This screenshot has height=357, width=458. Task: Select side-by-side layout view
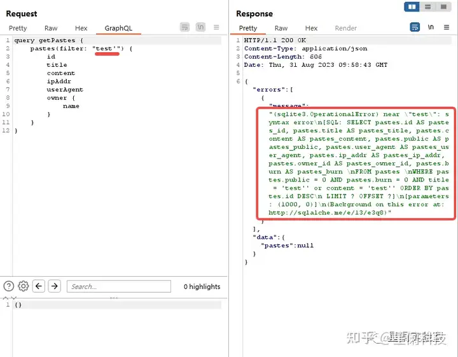point(412,6)
